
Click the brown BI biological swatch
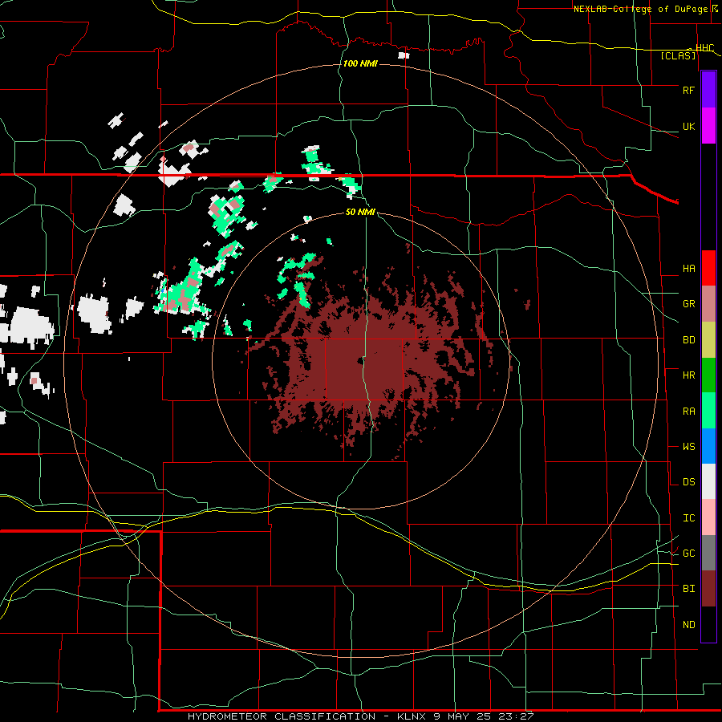click(x=708, y=589)
